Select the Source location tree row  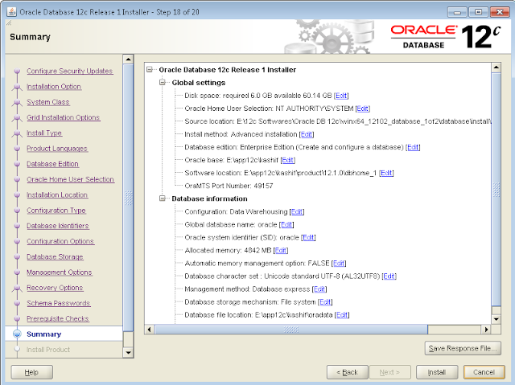338,121
